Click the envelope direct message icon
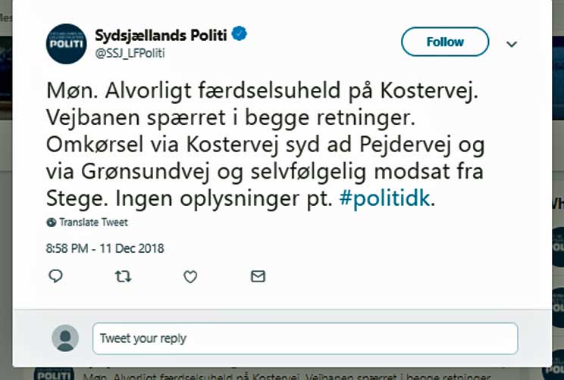Viewport: 564px width, 380px height. (x=258, y=277)
